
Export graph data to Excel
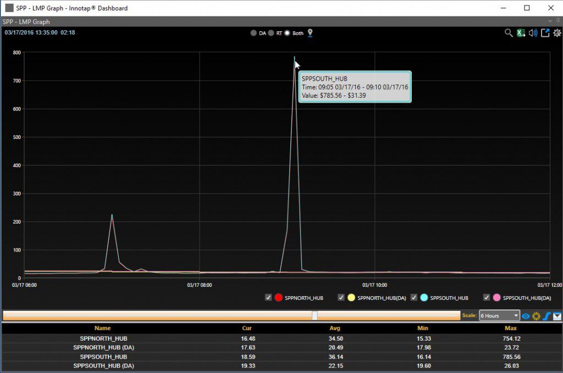(521, 33)
